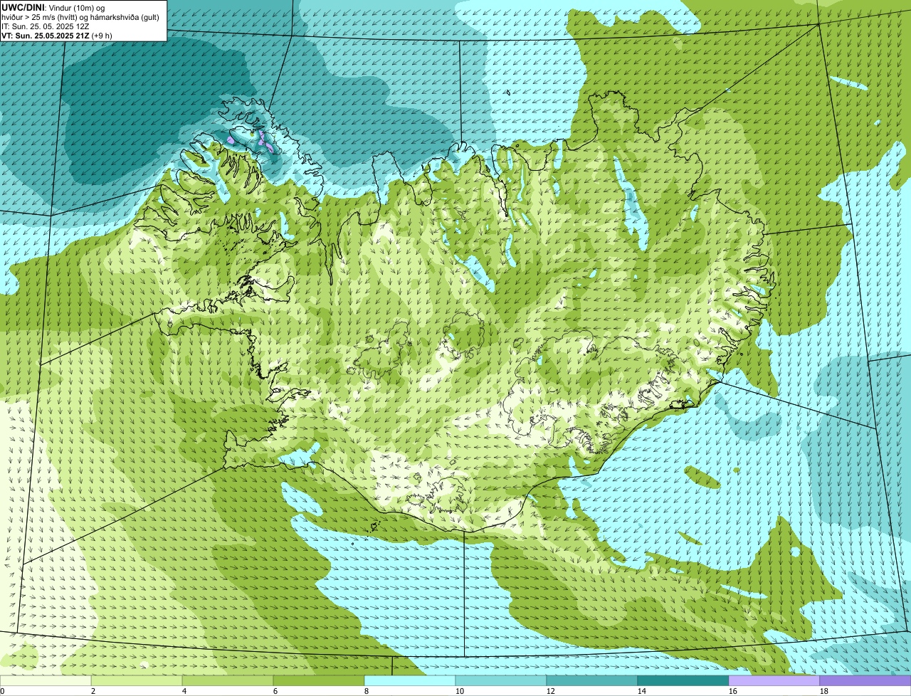Click the "VT: Sun. 25.05.2025 21Z (+9 h)" line

tap(57, 35)
